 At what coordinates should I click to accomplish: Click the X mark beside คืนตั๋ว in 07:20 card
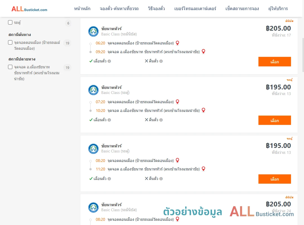(x=147, y=120)
